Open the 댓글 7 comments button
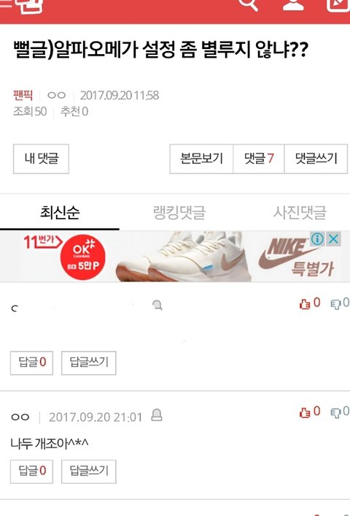The width and height of the screenshot is (350, 516). (259, 159)
